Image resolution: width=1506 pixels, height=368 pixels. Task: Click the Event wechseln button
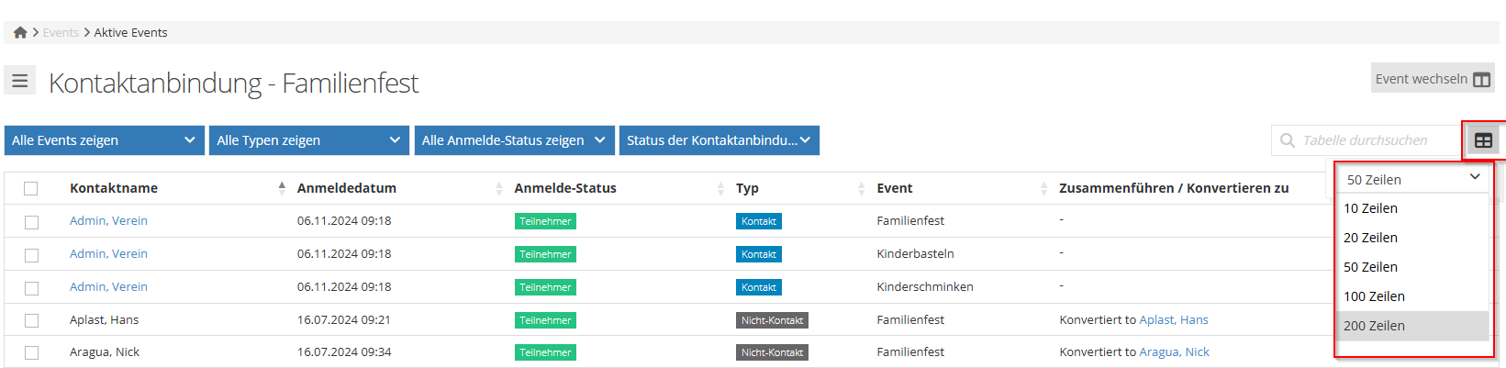click(1432, 79)
